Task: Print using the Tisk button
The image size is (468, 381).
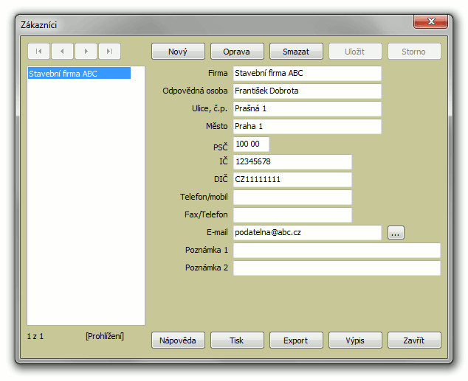Action: point(237,340)
